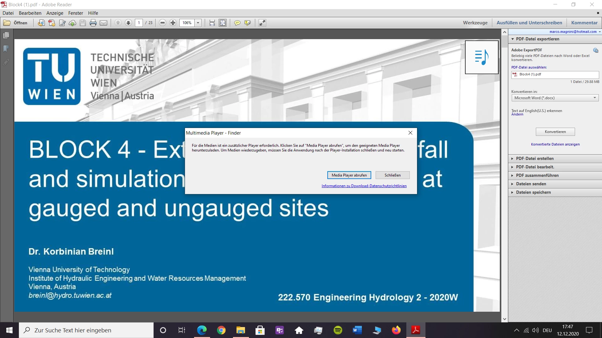Click the sign document pen icon
This screenshot has width=602, height=338.
62,23
